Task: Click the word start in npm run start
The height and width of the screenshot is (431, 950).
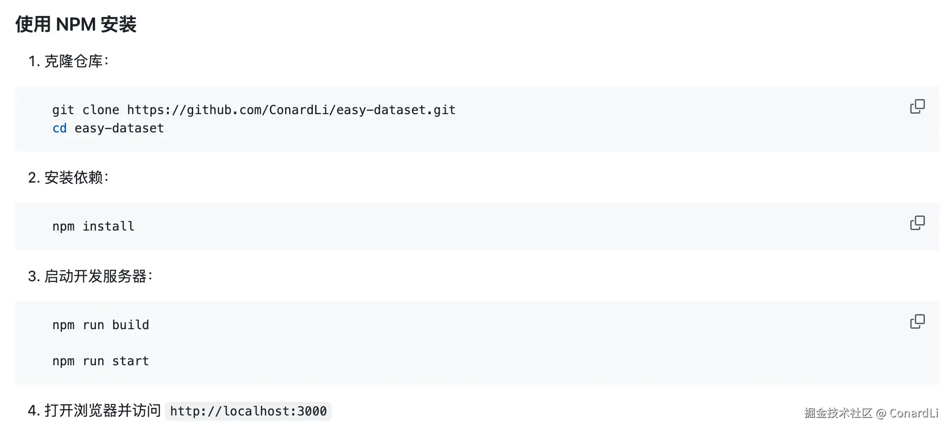Action: (131, 361)
